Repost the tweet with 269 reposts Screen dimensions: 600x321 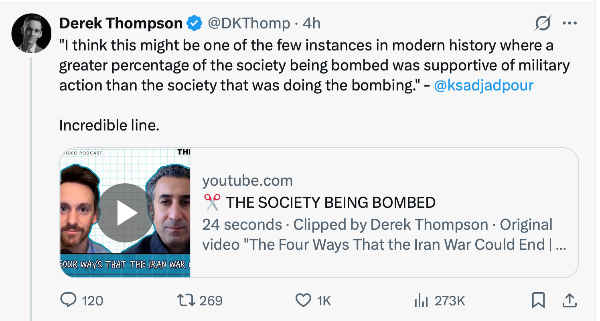tap(186, 300)
